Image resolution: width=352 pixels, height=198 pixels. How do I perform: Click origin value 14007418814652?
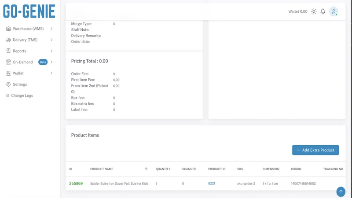(x=303, y=183)
